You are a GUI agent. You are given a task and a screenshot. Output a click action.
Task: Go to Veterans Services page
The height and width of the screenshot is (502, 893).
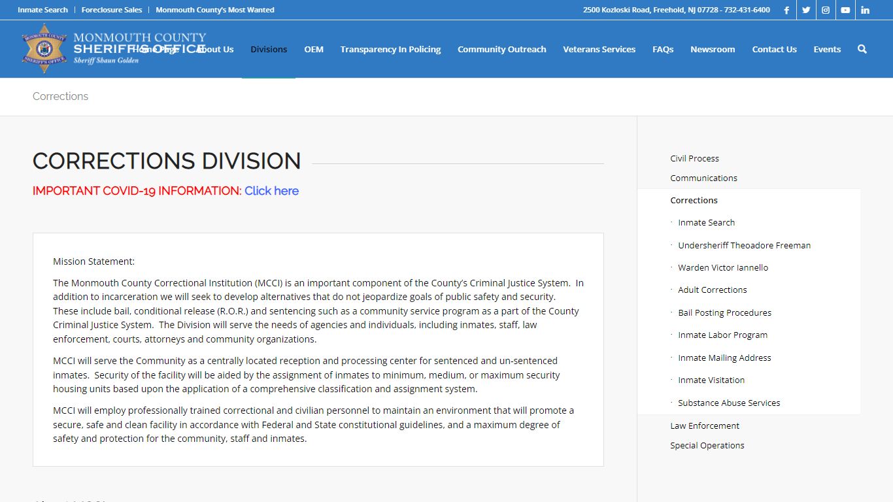(599, 49)
